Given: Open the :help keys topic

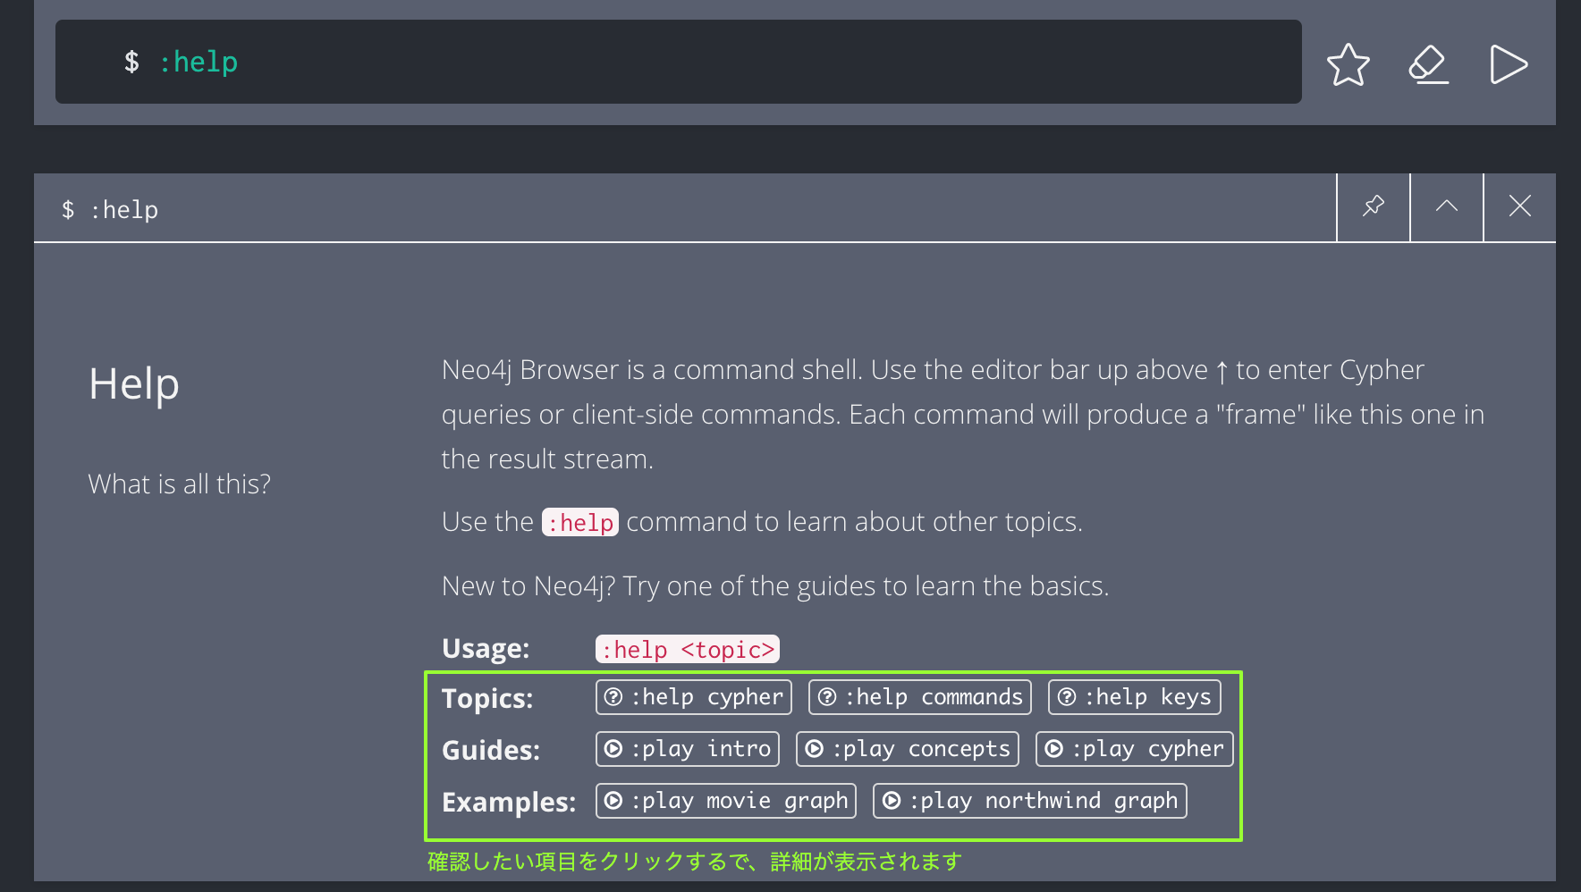Looking at the screenshot, I should tap(1135, 697).
